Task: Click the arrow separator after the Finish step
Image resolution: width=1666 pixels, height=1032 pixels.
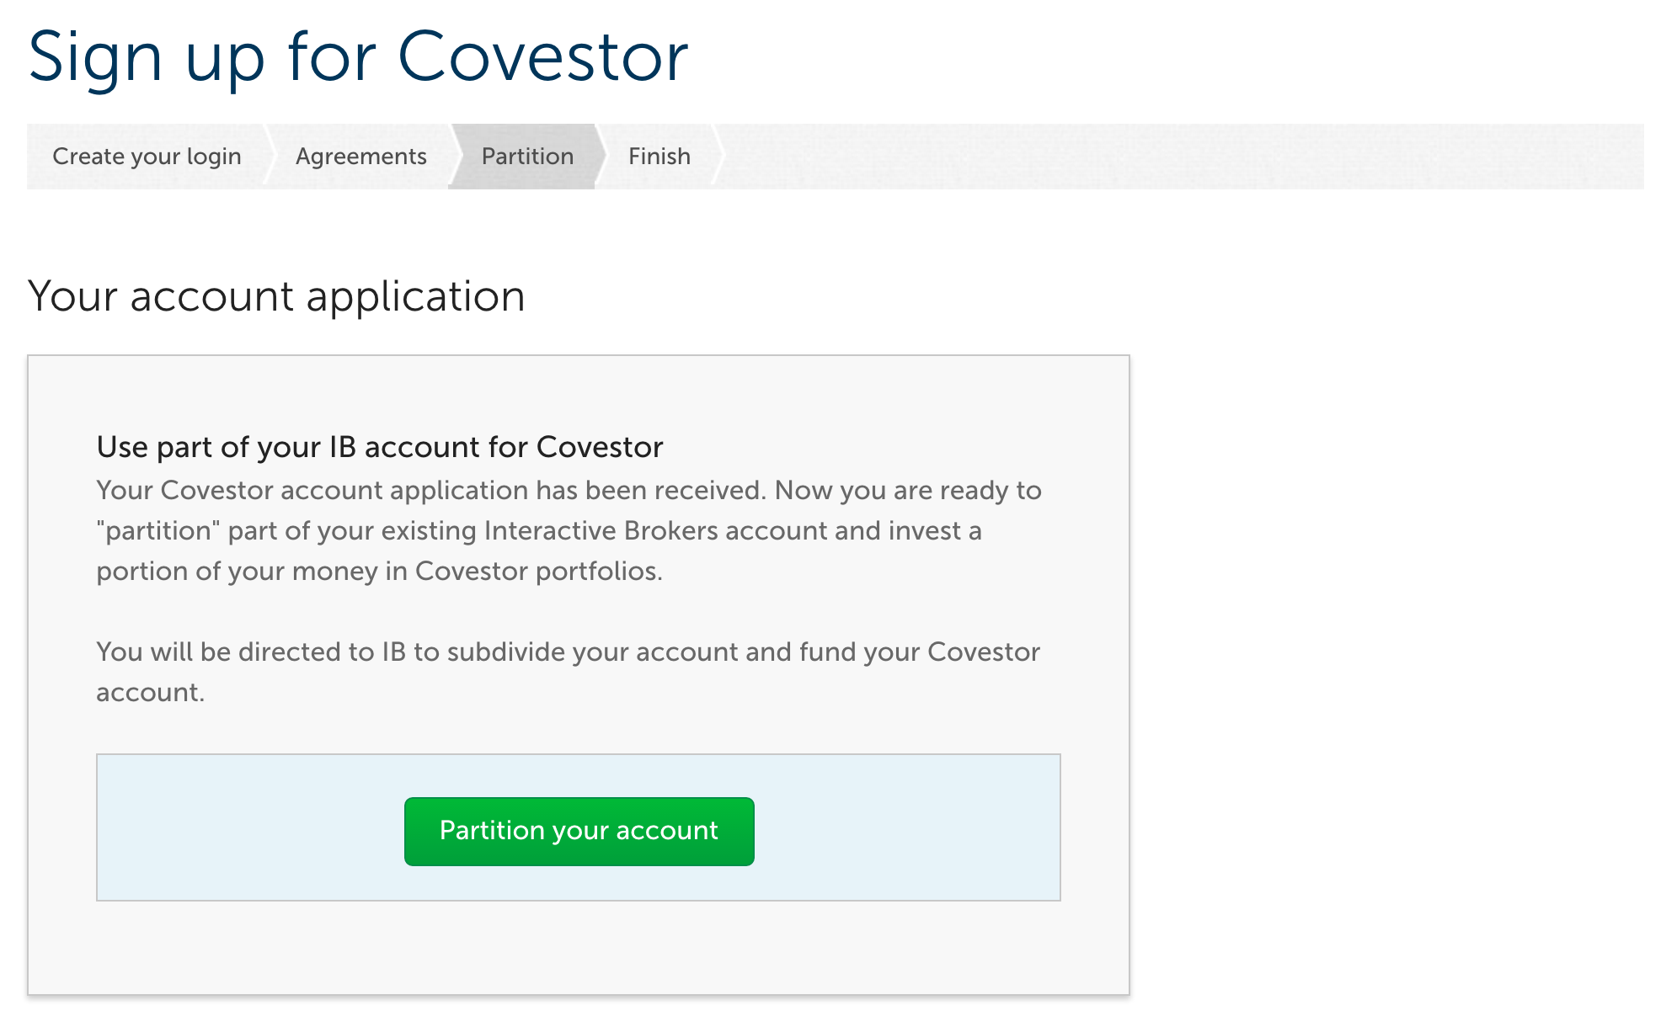Action: tap(718, 157)
